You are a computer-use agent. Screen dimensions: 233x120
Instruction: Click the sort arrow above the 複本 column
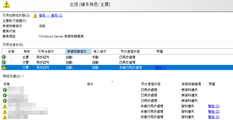point(112,81)
